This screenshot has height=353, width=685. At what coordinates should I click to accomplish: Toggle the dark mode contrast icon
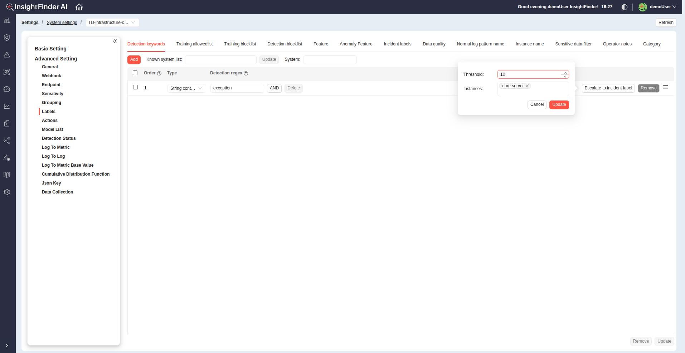tap(625, 7)
